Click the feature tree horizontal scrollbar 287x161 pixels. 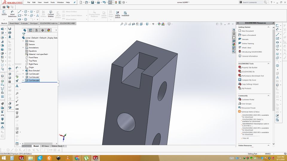38,144
